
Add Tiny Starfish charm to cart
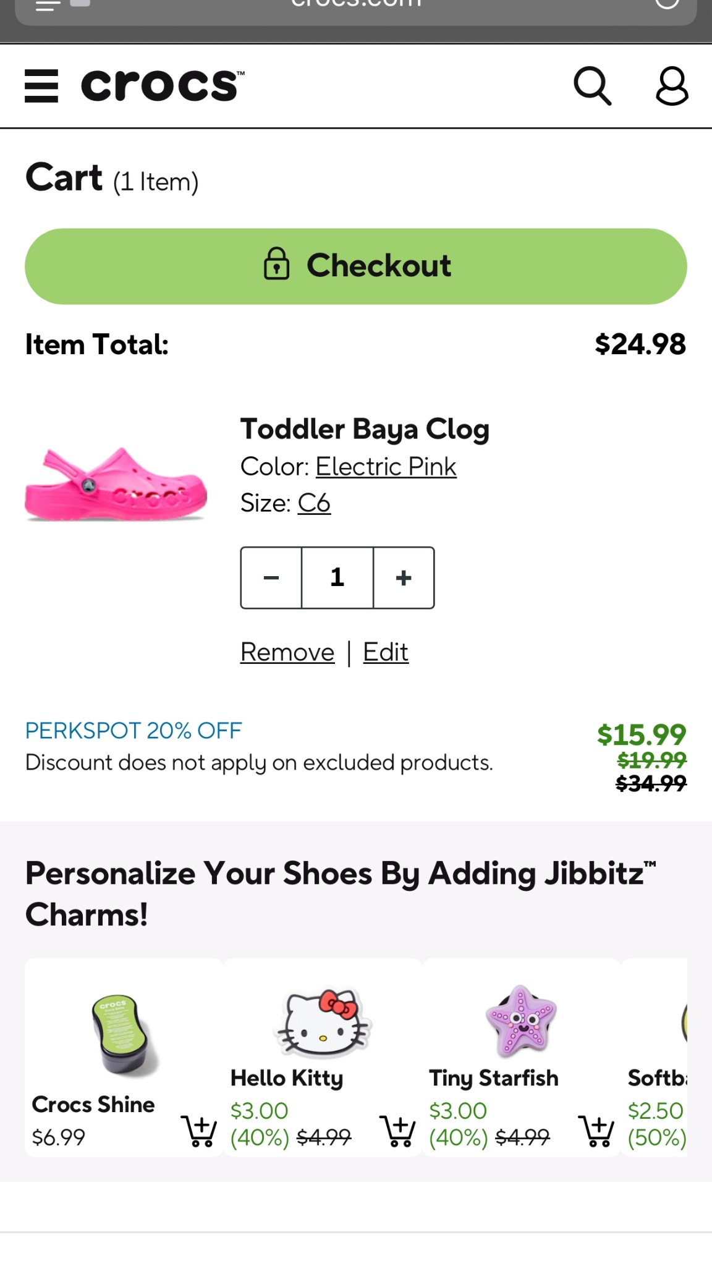pyautogui.click(x=596, y=1131)
